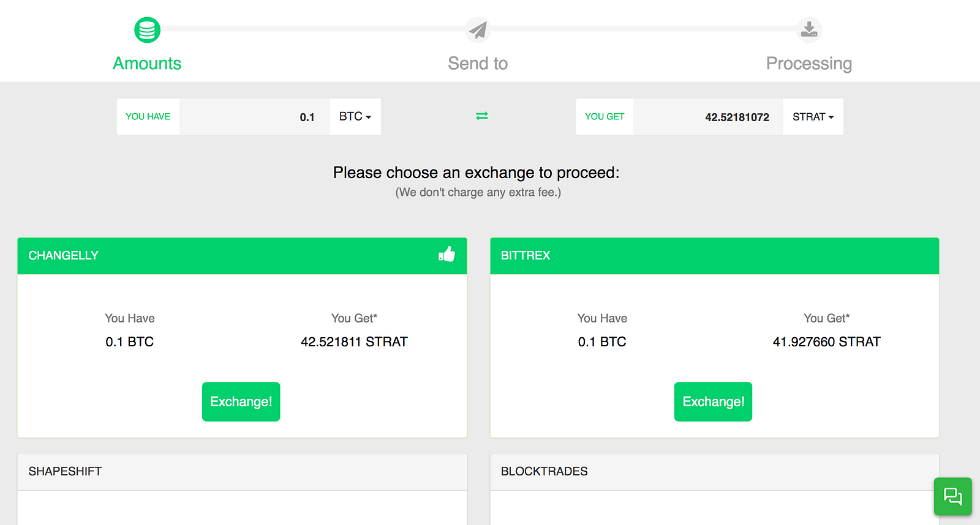The image size is (980, 525).
Task: Click the Amounts coins step icon
Action: point(147,29)
